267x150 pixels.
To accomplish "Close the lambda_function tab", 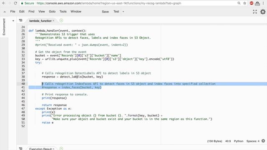I will tap(53, 20).
